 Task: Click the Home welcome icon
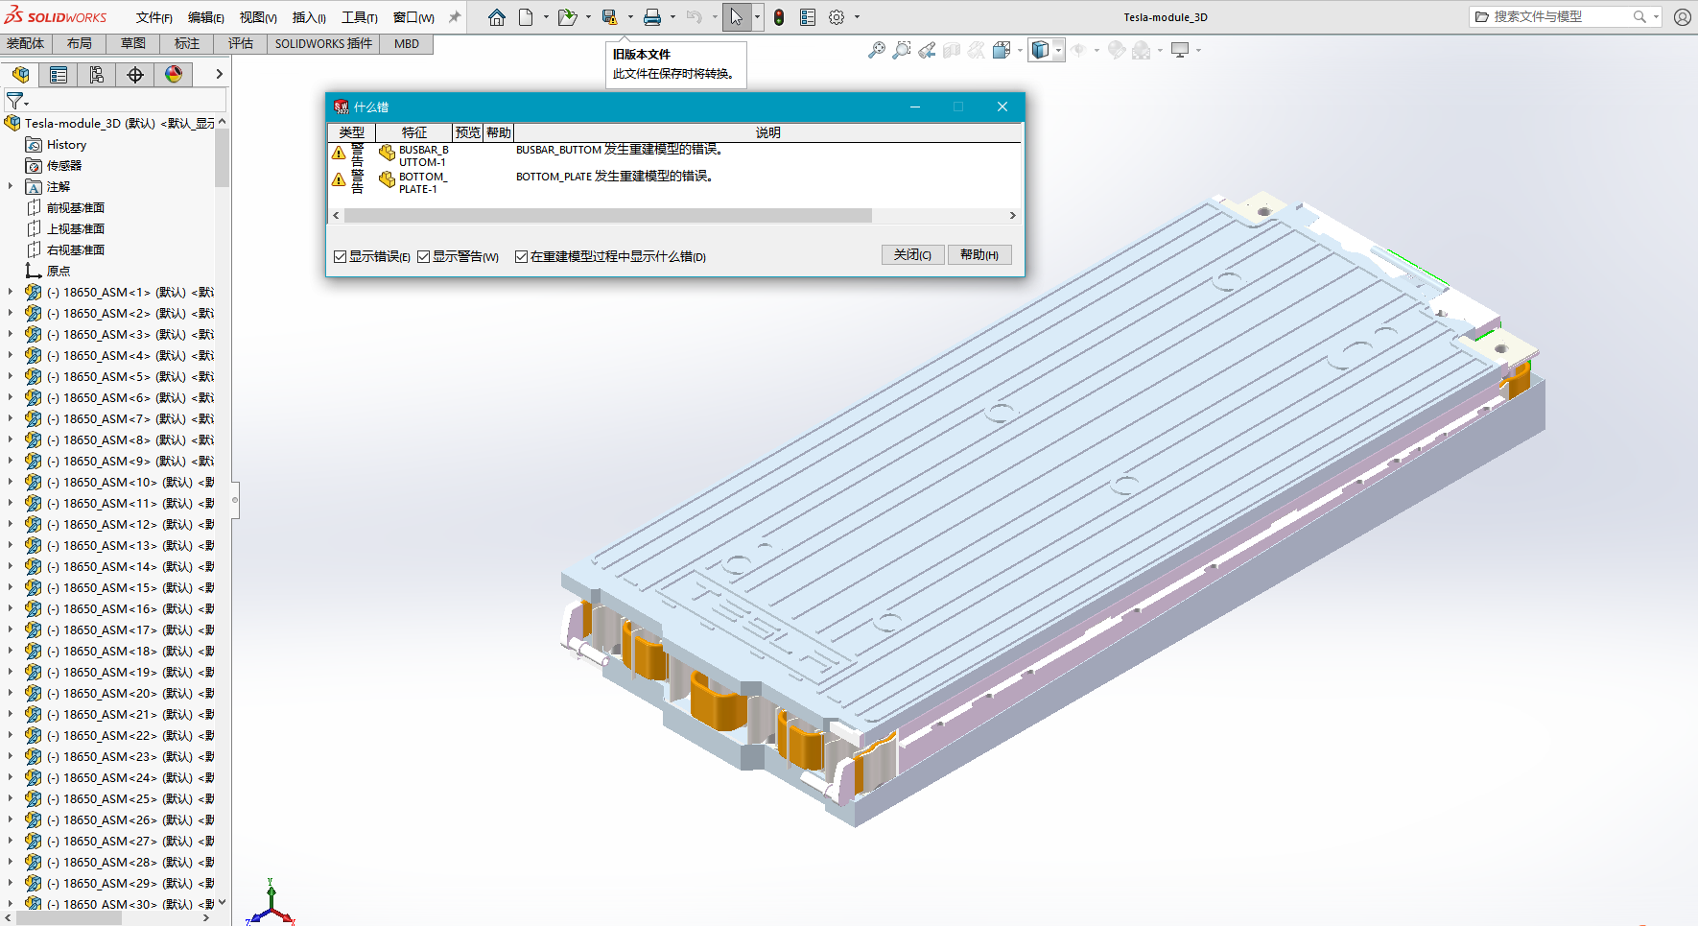pyautogui.click(x=496, y=17)
